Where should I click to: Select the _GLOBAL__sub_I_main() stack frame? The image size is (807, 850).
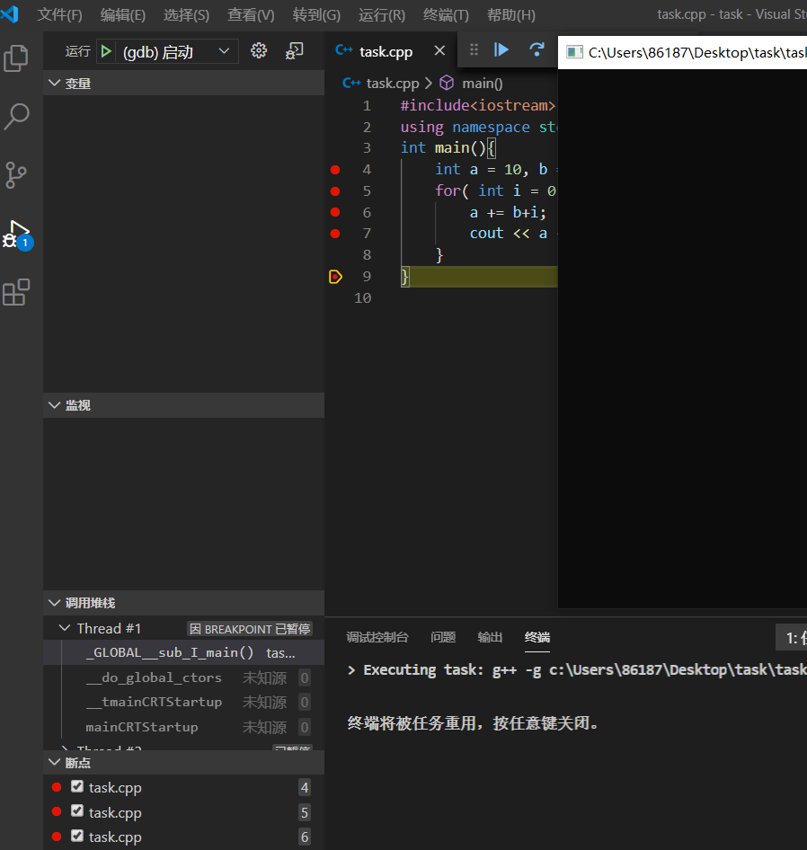click(x=184, y=652)
